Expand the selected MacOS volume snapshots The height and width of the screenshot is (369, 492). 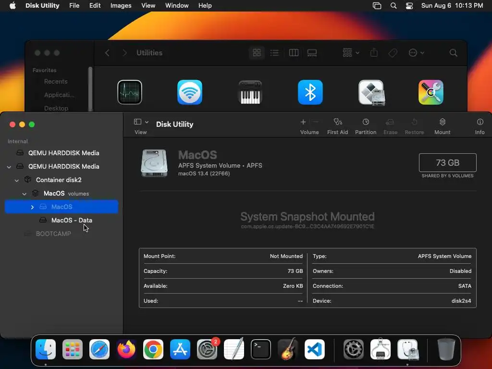(x=32, y=207)
